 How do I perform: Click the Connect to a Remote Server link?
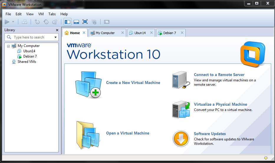[x=219, y=75]
